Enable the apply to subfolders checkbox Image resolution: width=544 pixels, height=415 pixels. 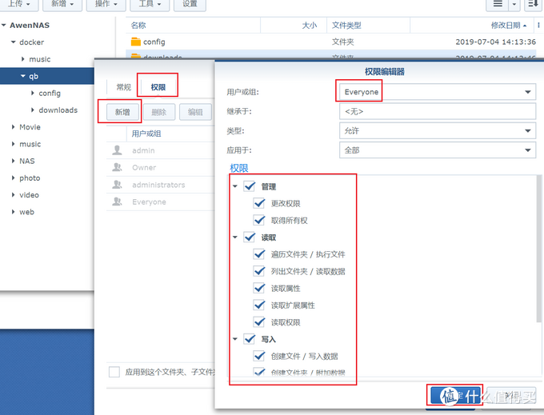[114, 372]
